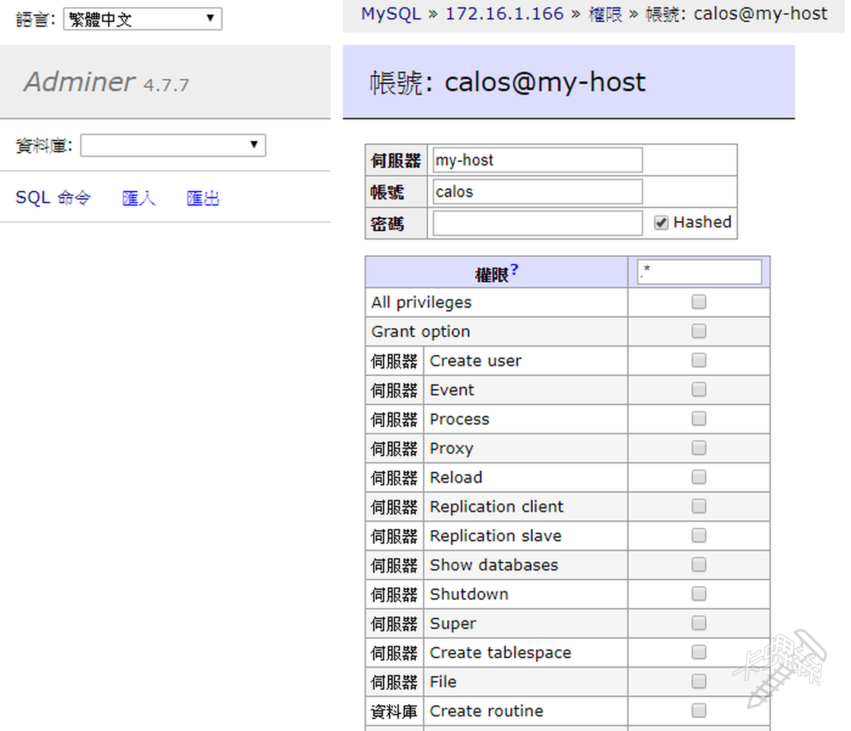Go to MySQL breadcrumb link
Screen dimensions: 851x731
[391, 14]
